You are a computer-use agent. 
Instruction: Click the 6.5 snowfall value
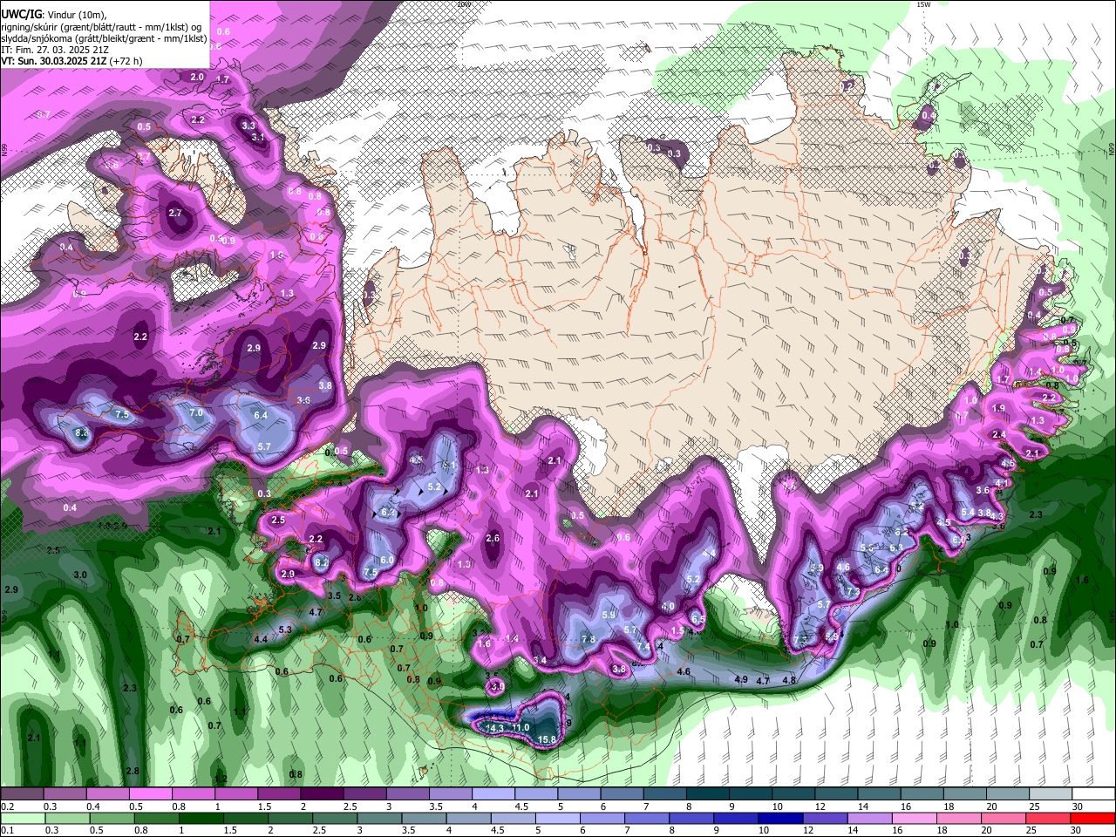tap(697, 619)
